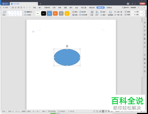Increase shape width with plus button
This screenshot has height=114, width=148.
point(143,15)
